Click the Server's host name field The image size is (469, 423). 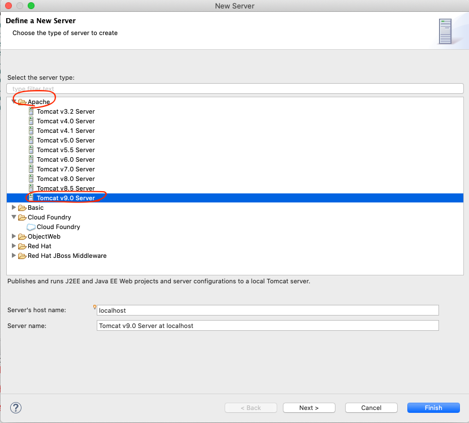coord(268,310)
